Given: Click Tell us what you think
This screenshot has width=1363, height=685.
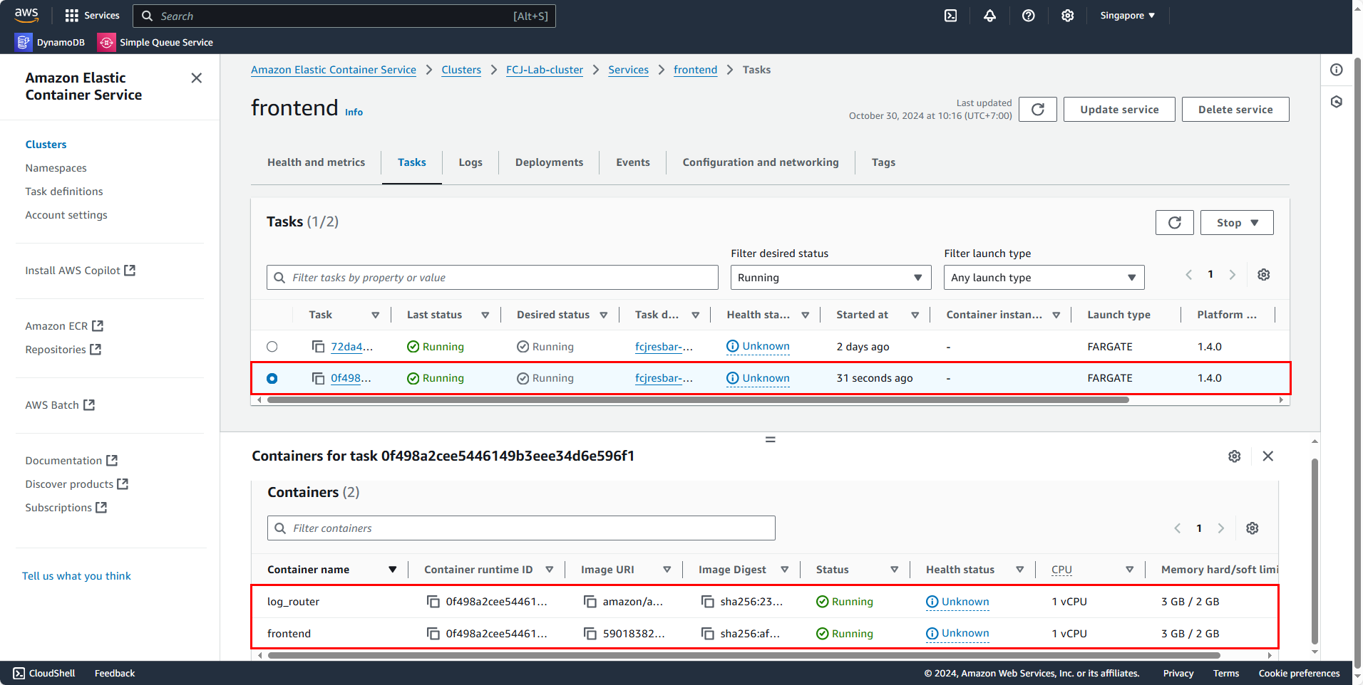Looking at the screenshot, I should 76,576.
